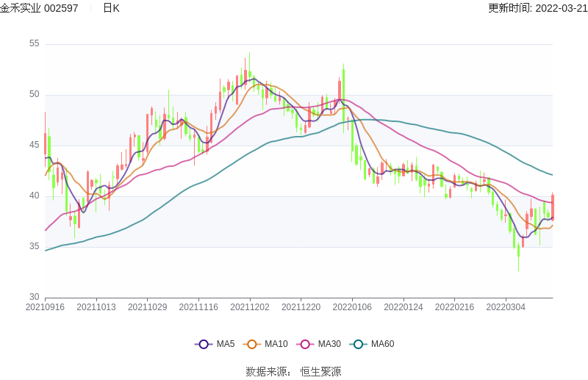Hide the MA30 line using its text label
588x380 pixels.
(329, 344)
